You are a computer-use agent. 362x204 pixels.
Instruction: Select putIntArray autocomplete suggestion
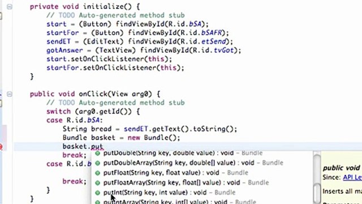[x=180, y=202]
